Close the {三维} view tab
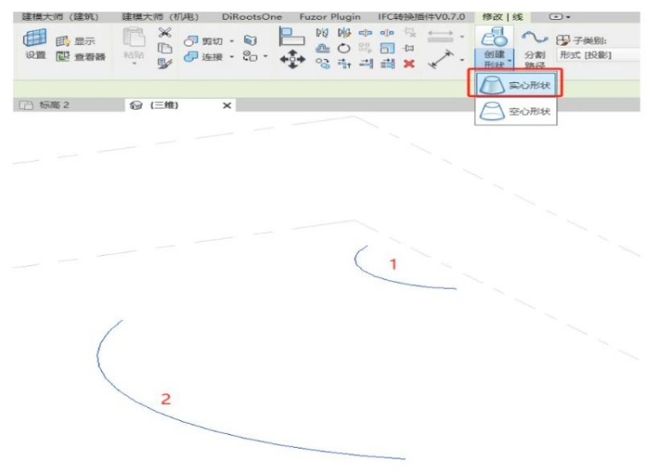This screenshot has width=647, height=473. (227, 105)
